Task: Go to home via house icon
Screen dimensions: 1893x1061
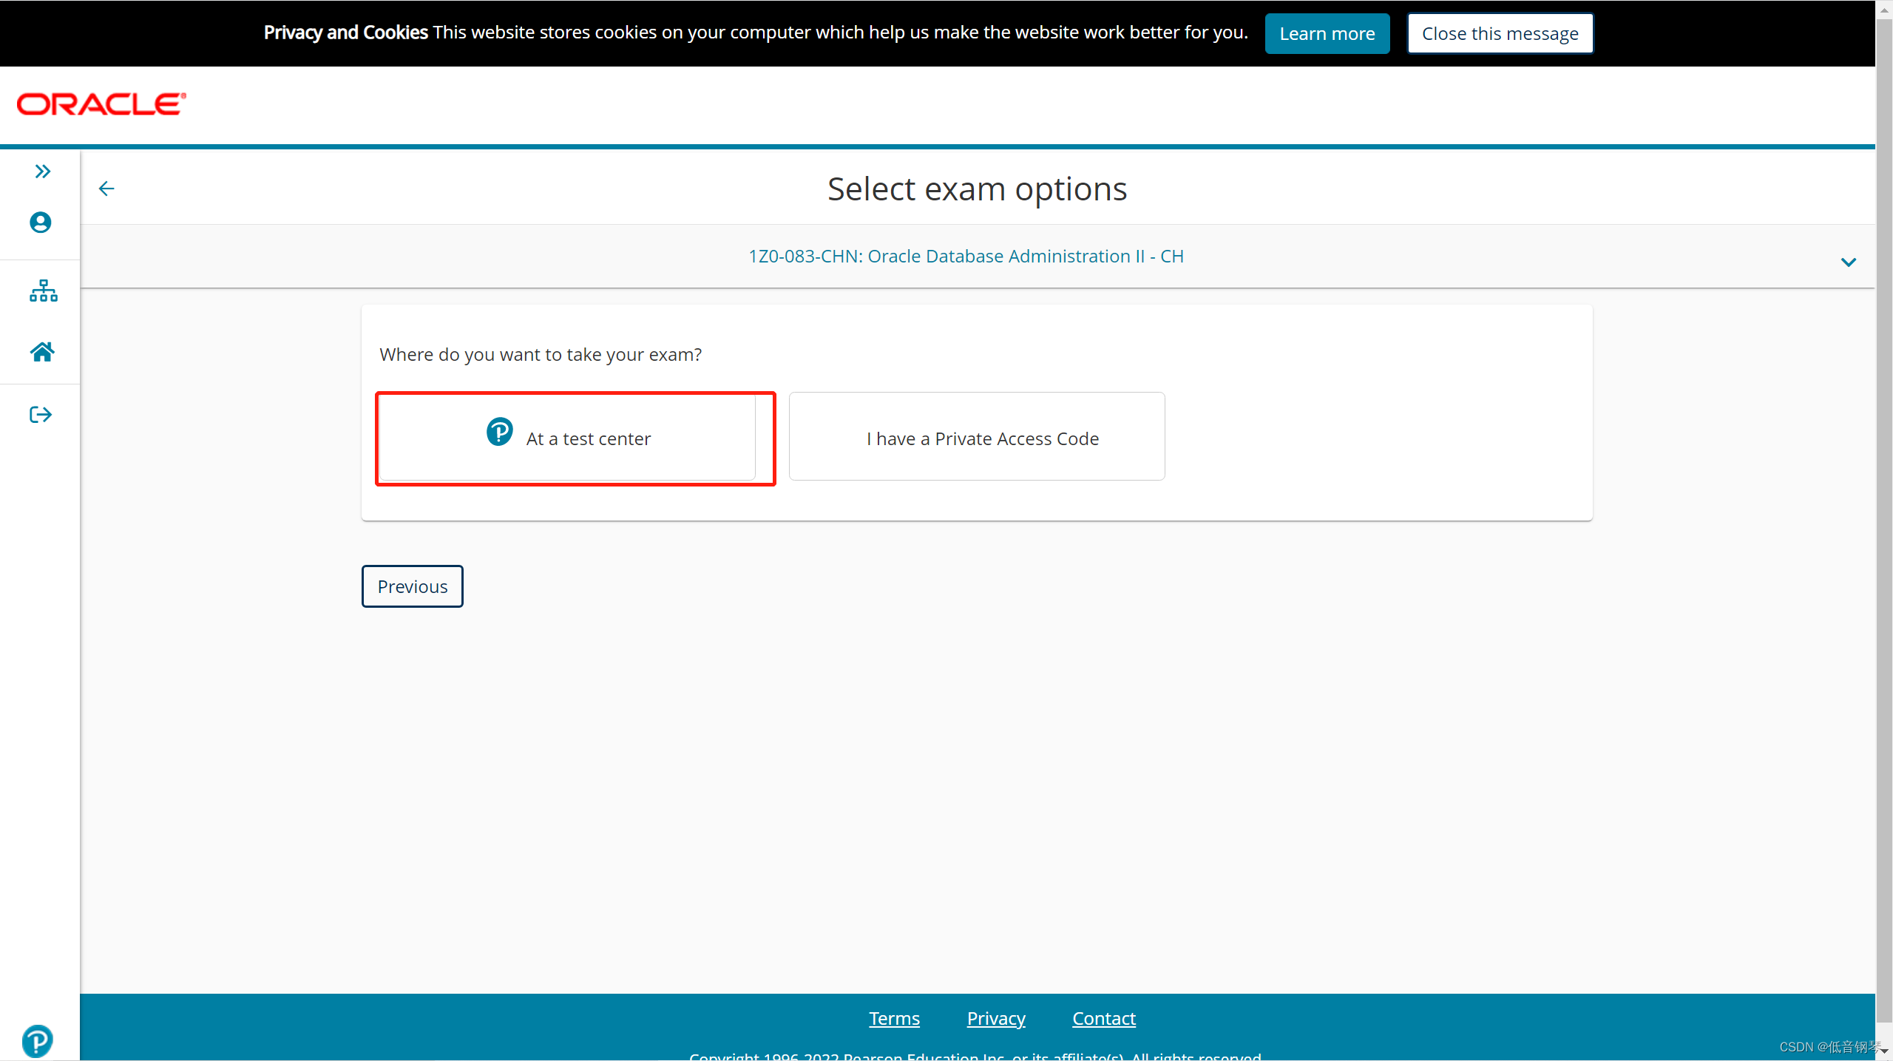Action: [42, 352]
